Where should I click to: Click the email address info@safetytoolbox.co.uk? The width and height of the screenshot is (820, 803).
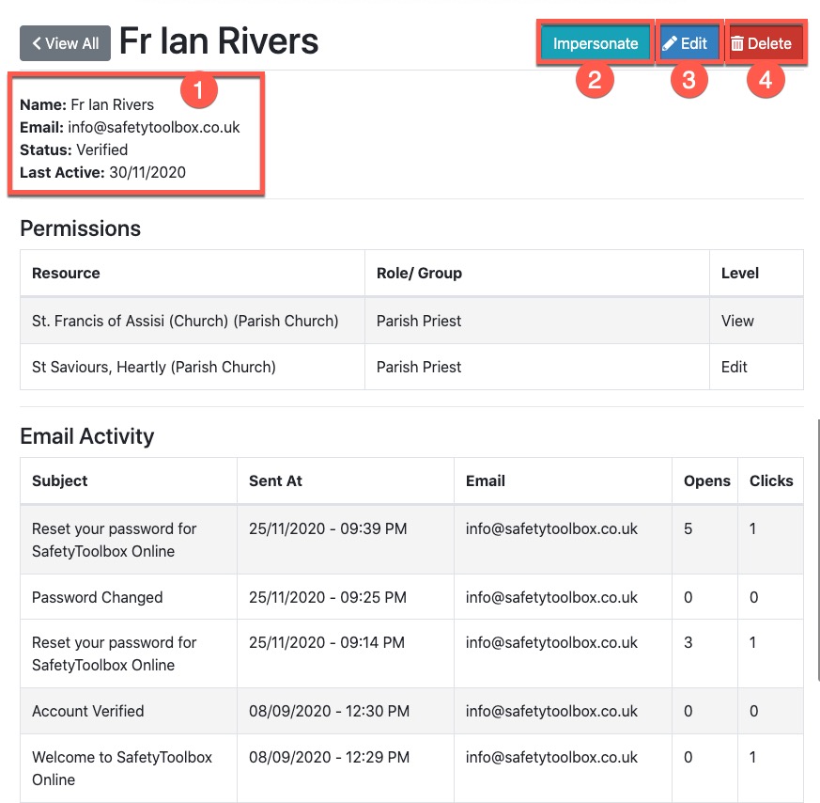pyautogui.click(x=154, y=127)
